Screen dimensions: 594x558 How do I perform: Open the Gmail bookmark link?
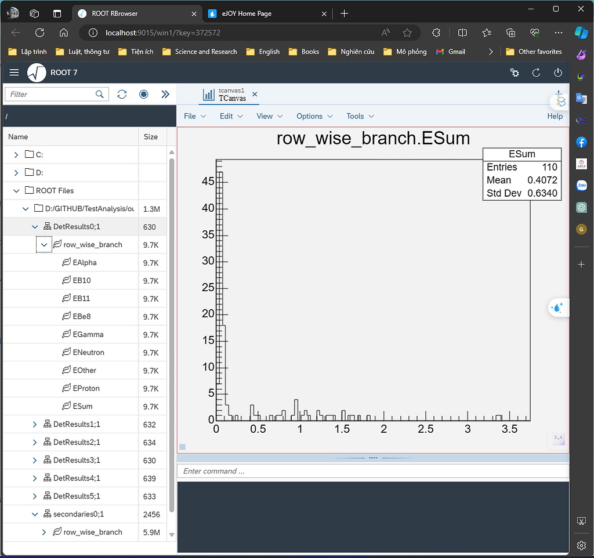click(x=451, y=52)
